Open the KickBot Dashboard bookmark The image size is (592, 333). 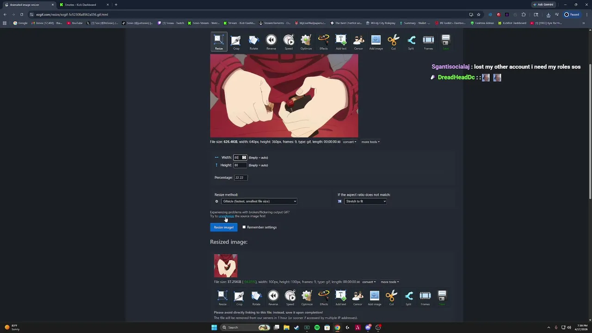click(x=512, y=23)
